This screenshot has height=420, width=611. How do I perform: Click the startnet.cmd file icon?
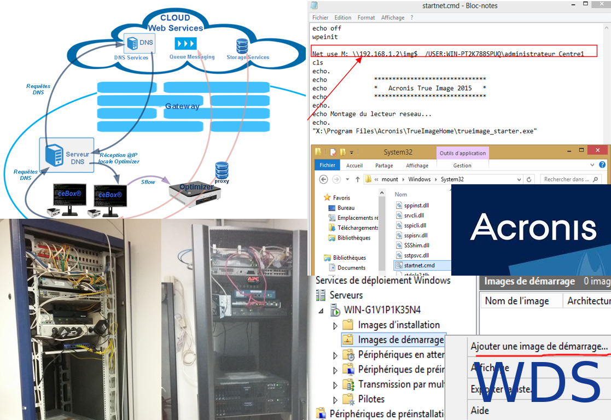click(399, 265)
